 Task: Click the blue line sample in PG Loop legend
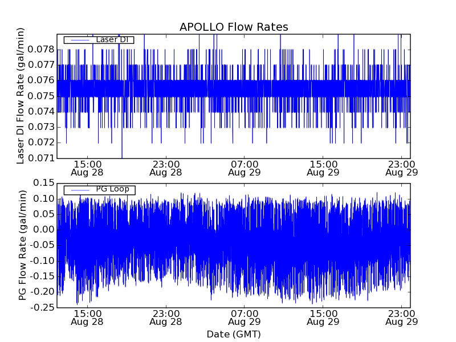(80, 190)
